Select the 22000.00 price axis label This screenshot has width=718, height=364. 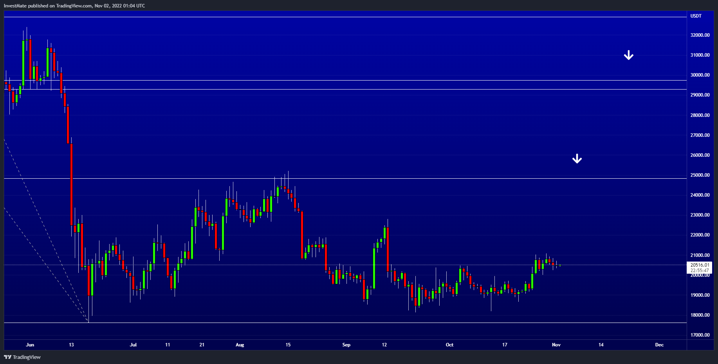(x=700, y=235)
